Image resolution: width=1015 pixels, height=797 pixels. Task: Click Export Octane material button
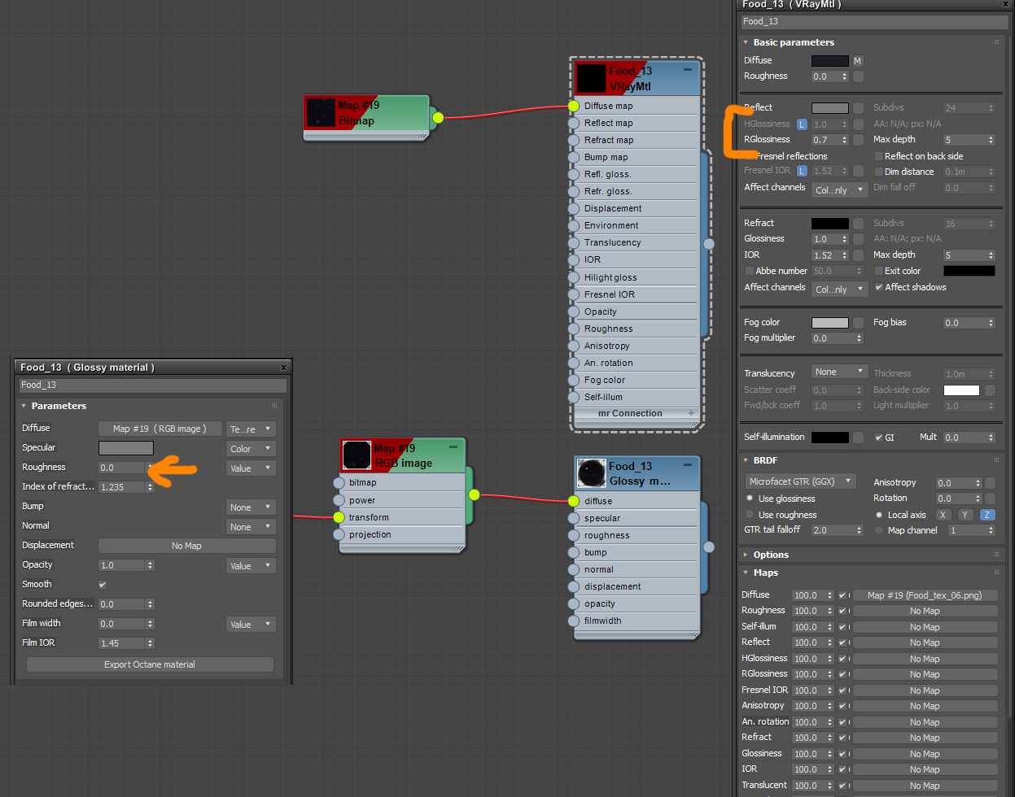[x=150, y=664]
